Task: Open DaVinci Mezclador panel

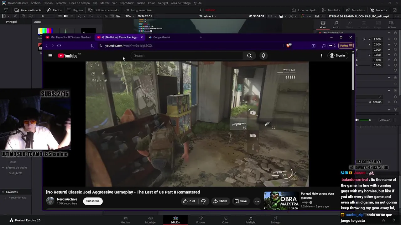Action: (x=331, y=10)
